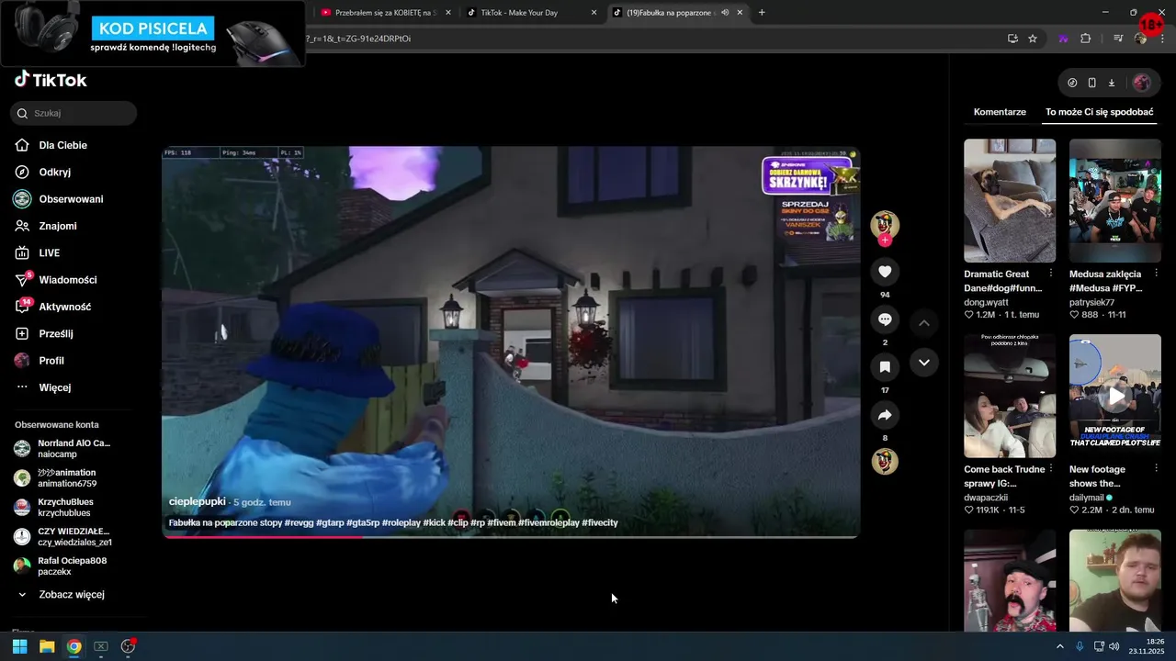Open creator avatar beside the video
The image size is (1176, 661).
click(x=885, y=224)
